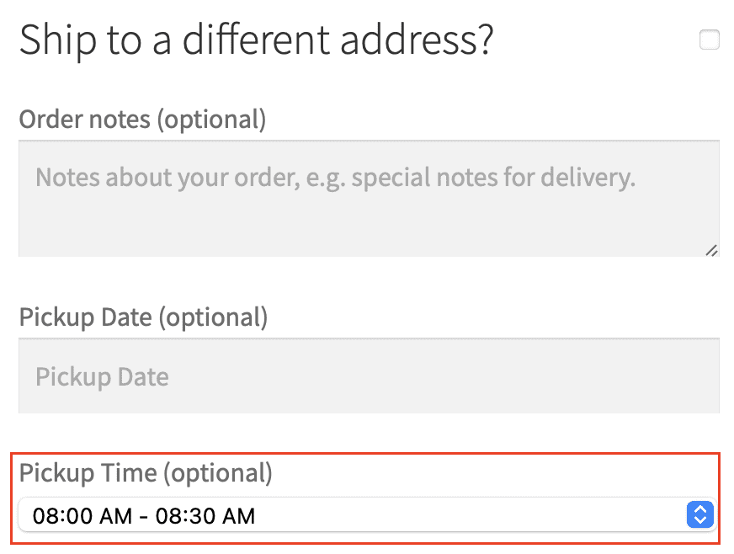The image size is (734, 554).
Task: Select the upward arrow of the time stepper
Action: [x=699, y=510]
